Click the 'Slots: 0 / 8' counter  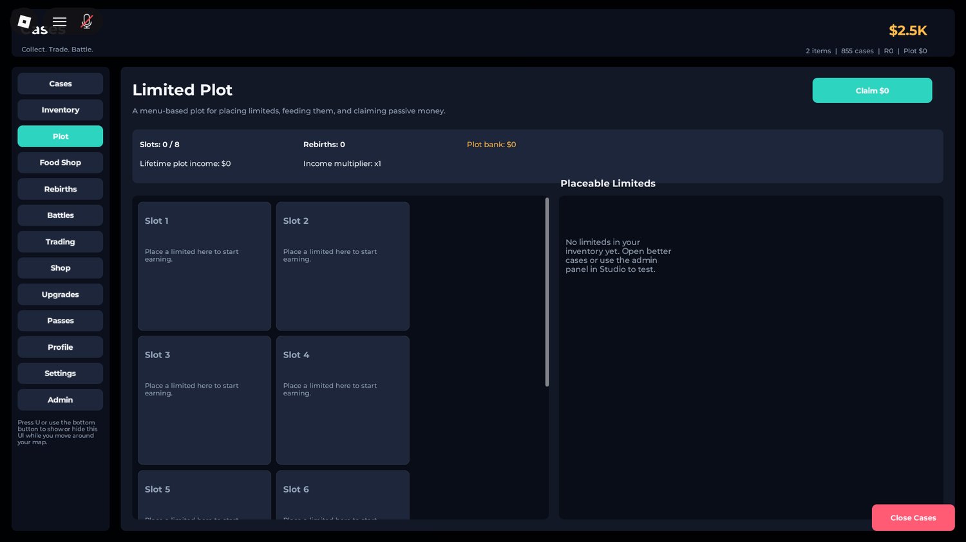(x=160, y=145)
